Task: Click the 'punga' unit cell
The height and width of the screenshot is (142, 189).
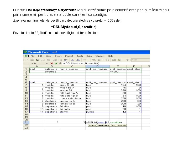Action: (97, 112)
